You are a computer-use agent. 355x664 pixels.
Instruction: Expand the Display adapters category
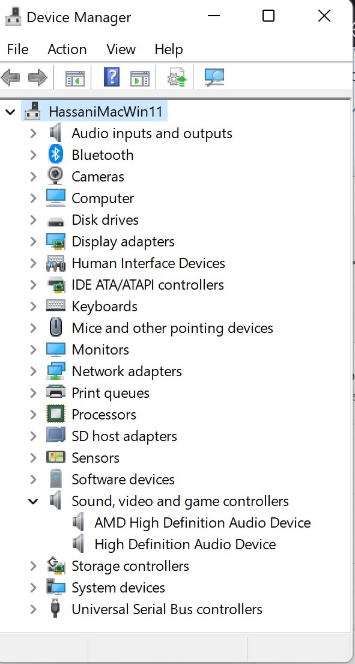coord(33,242)
